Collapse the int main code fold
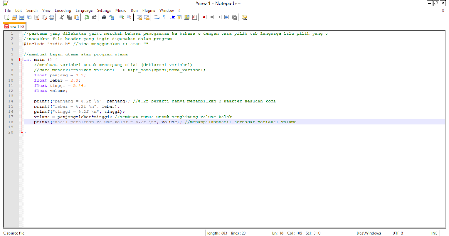The width and height of the screenshot is (449, 236). pos(22,59)
